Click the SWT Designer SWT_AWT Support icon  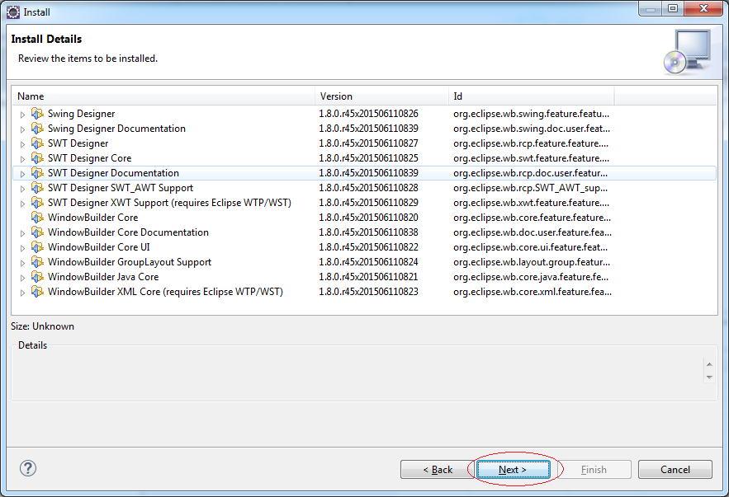(x=37, y=187)
